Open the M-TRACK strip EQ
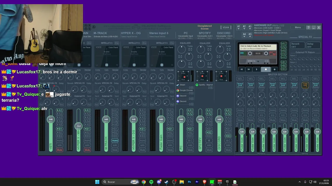 (x=117, y=43)
